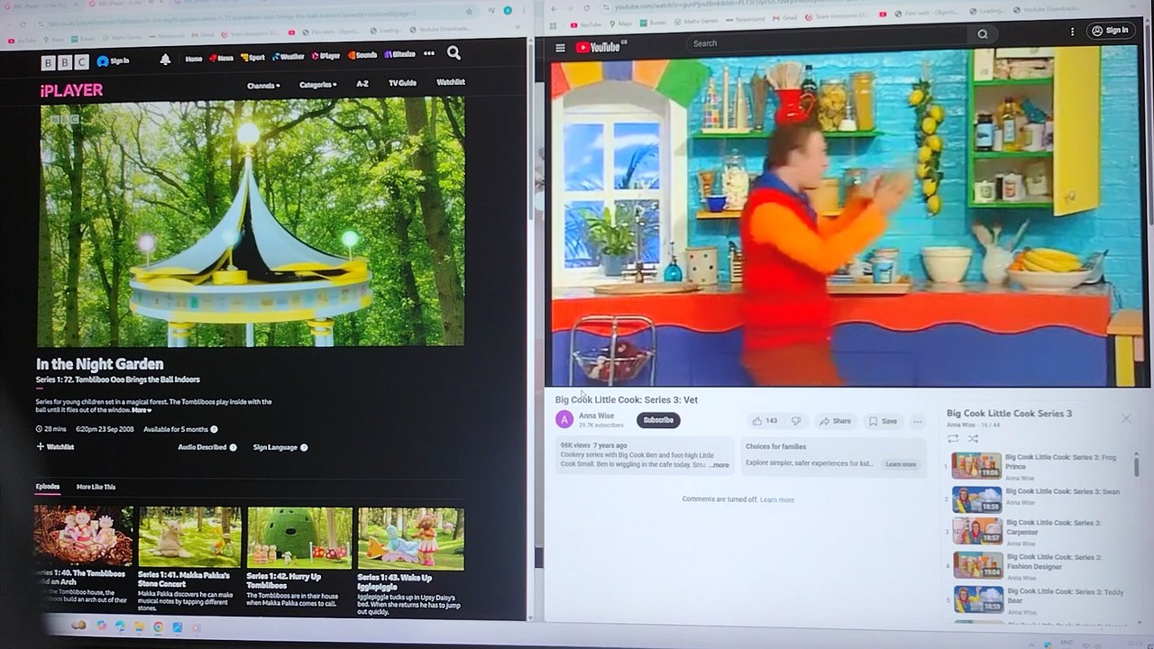Screen dimensions: 1154x649
Task: Click availability info question icon
Action: (214, 429)
